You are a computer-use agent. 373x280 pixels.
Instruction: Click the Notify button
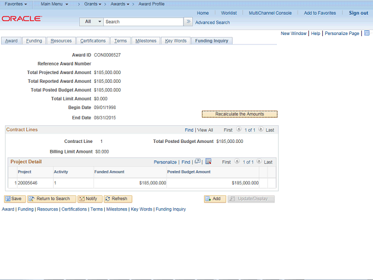click(x=90, y=199)
